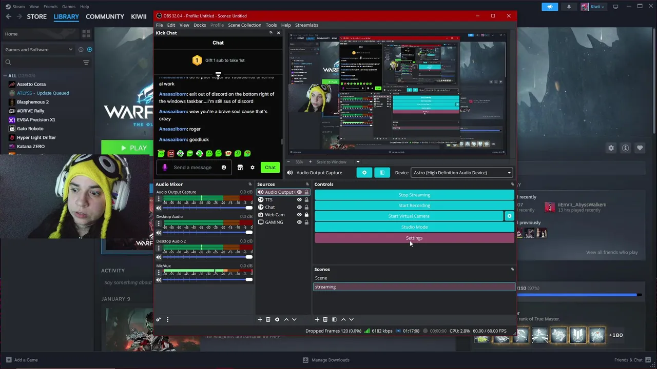Open preview scale dropdown arrow
The height and width of the screenshot is (369, 657).
(x=358, y=162)
